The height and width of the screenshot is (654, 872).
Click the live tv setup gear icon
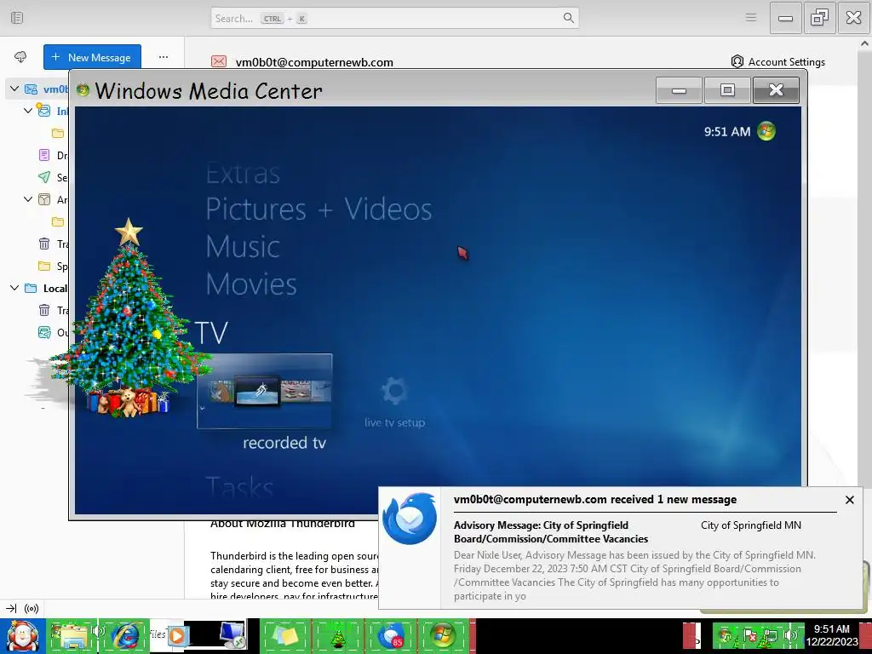coord(395,392)
